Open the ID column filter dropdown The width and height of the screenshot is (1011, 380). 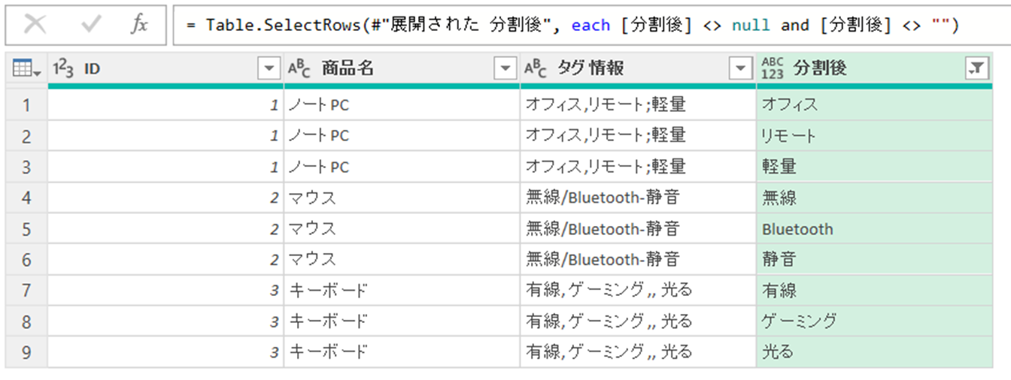coord(269,69)
